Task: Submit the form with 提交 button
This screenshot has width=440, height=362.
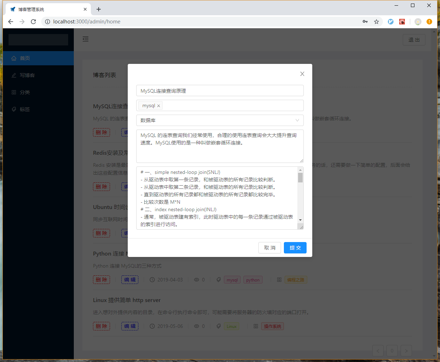Action: click(295, 248)
